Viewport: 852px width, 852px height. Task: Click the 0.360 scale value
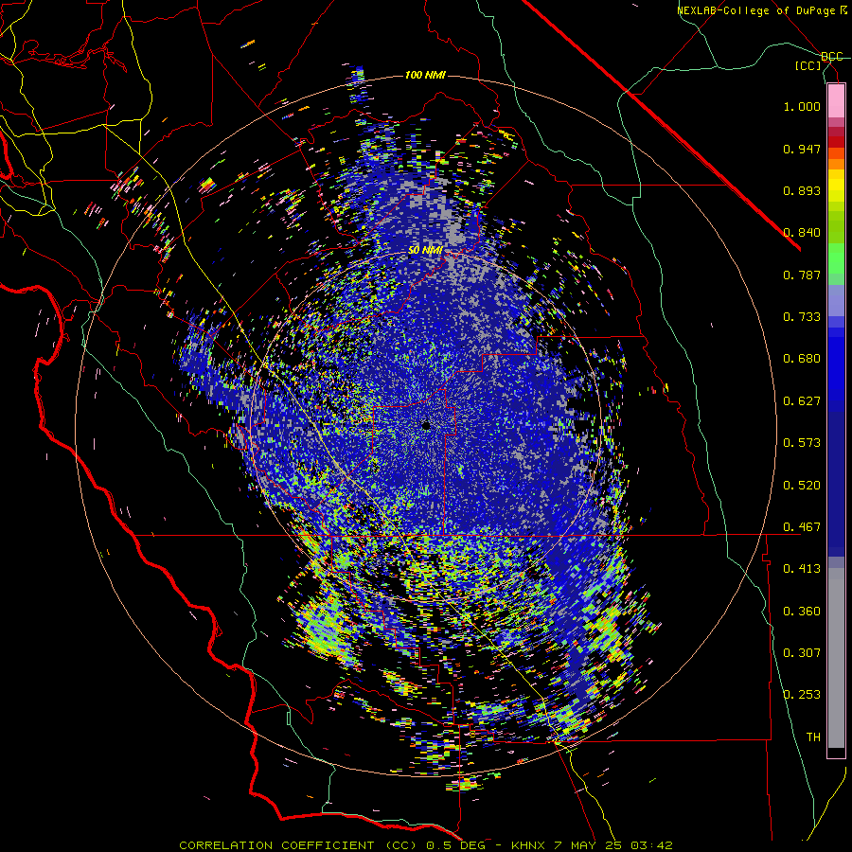802,612
